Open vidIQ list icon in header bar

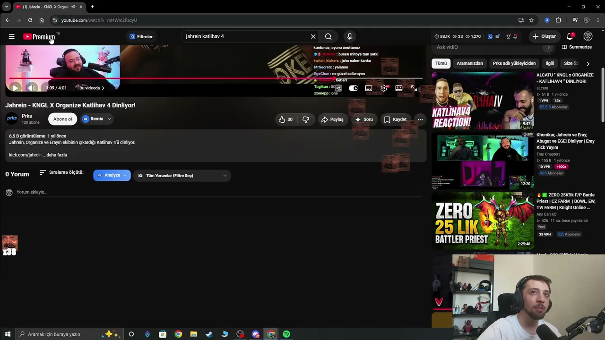pos(498,36)
